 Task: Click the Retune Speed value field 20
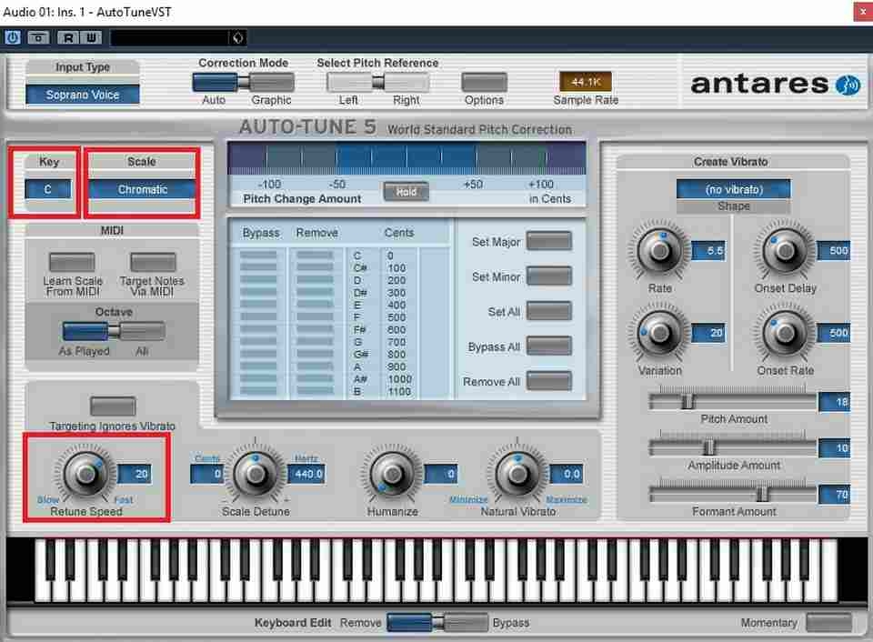(x=135, y=474)
